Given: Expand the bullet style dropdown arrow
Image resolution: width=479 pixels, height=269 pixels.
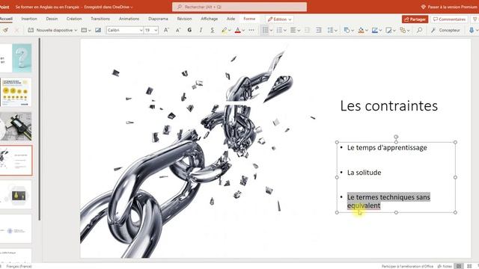Looking at the screenshot, I should pyautogui.click(x=271, y=30).
